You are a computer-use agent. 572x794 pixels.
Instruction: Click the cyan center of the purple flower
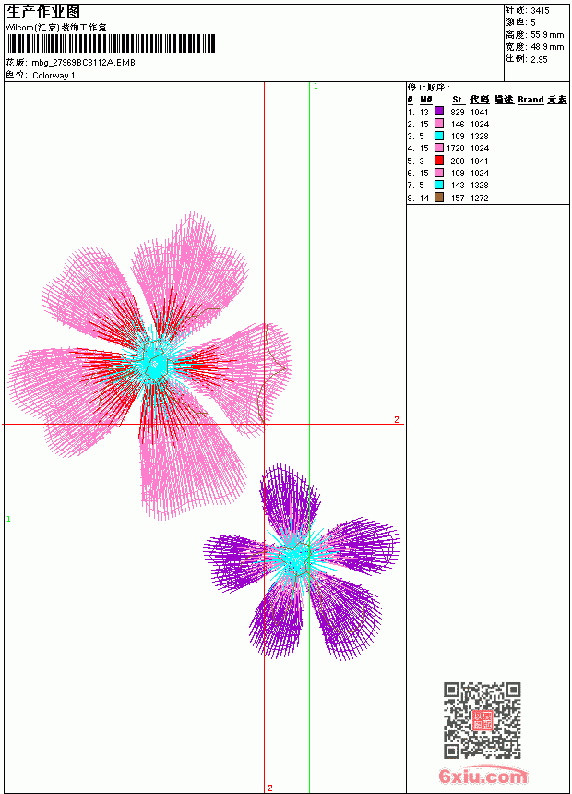click(295, 557)
